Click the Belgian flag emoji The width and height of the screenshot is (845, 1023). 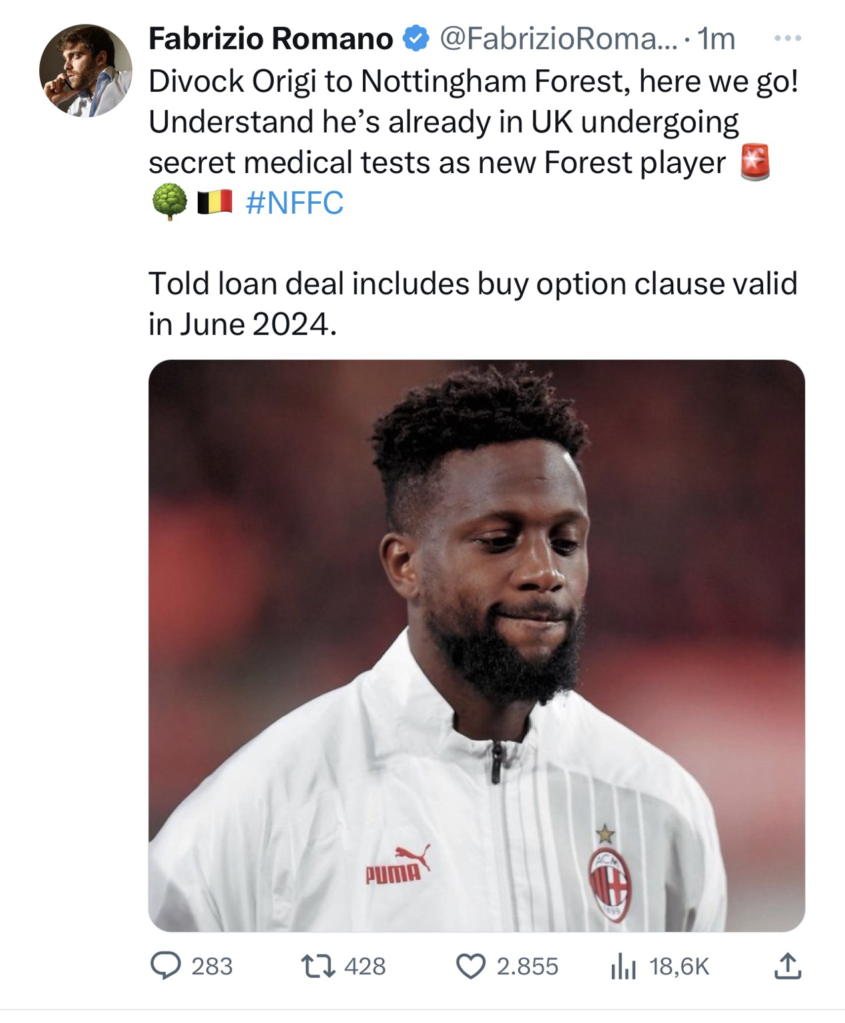tap(214, 202)
